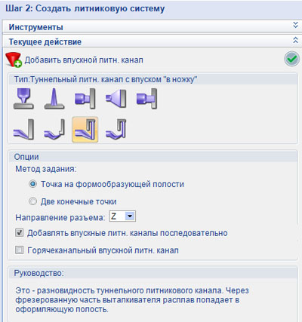Screen dimensions: 302x322
Task: Enable 'Горячеканальный впускной литн. канал' checkbox
Action: point(19,250)
